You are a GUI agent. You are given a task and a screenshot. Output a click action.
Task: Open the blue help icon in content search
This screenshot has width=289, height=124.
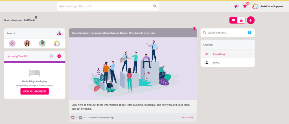tap(249, 33)
